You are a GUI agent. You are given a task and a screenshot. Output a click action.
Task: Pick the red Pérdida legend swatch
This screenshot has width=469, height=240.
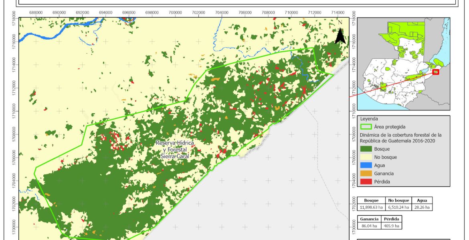pos(366,182)
